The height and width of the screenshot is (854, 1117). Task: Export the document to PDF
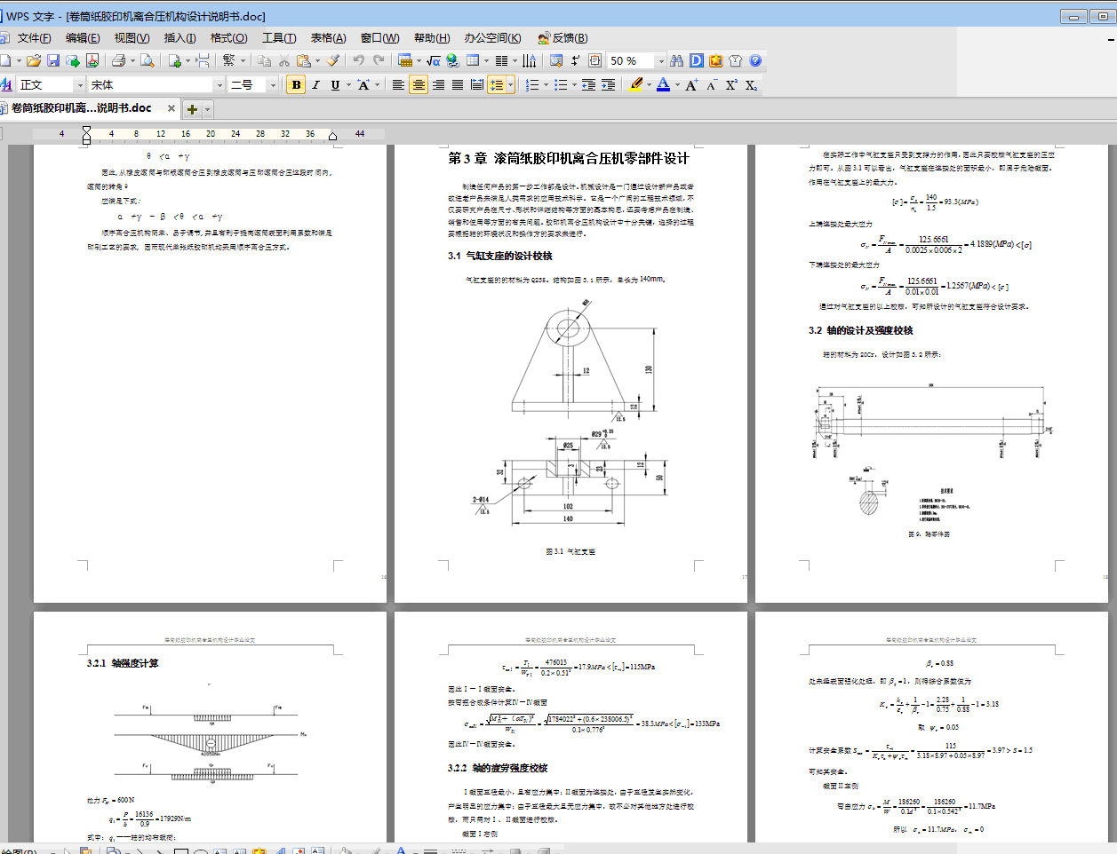92,60
